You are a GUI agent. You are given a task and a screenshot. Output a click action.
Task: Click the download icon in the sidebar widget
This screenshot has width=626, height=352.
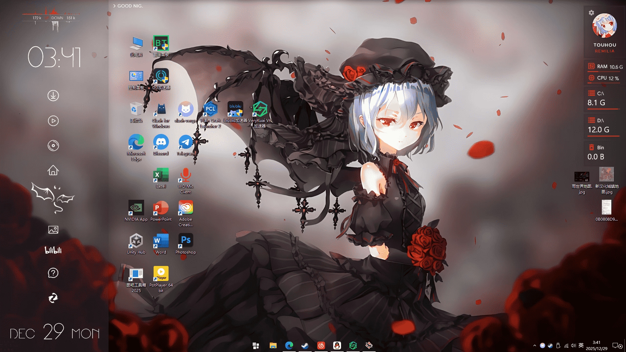[53, 95]
